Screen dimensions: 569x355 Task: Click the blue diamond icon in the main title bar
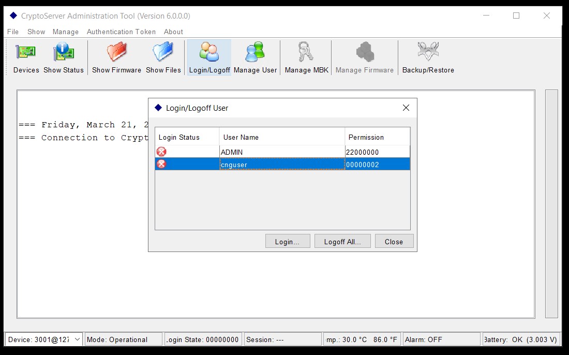(x=13, y=16)
